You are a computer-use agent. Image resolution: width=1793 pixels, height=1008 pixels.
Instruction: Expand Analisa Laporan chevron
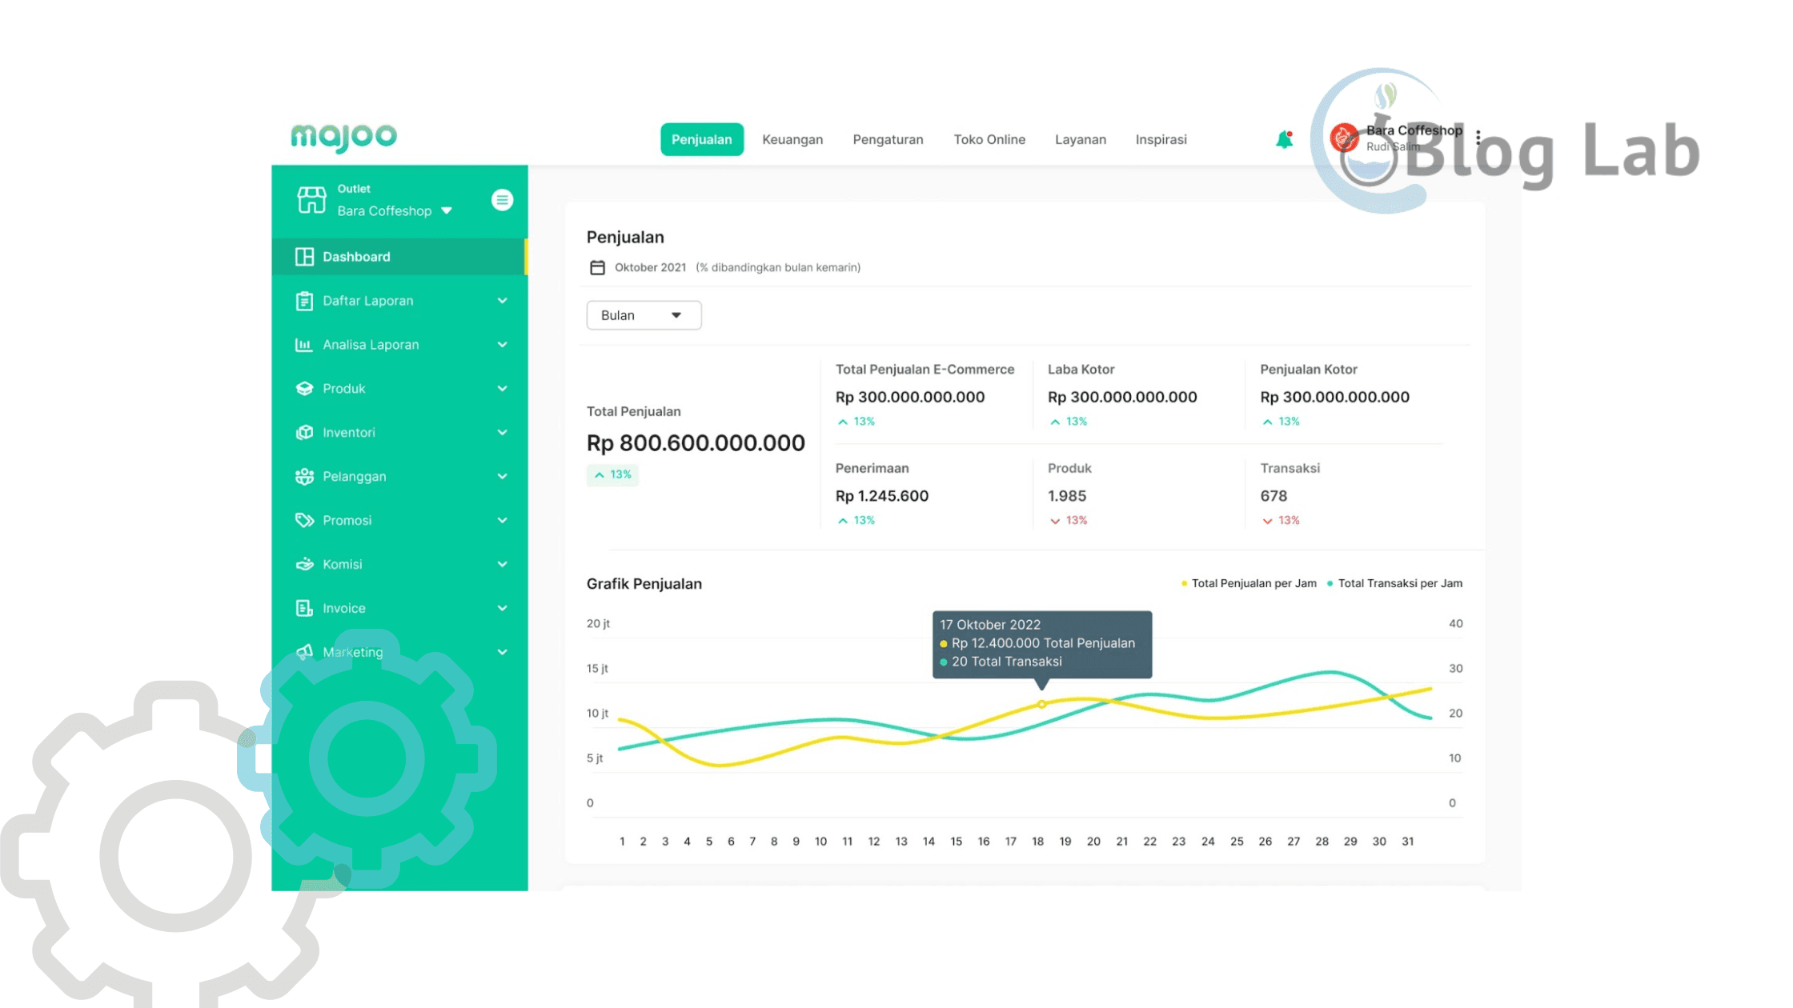[x=502, y=345]
